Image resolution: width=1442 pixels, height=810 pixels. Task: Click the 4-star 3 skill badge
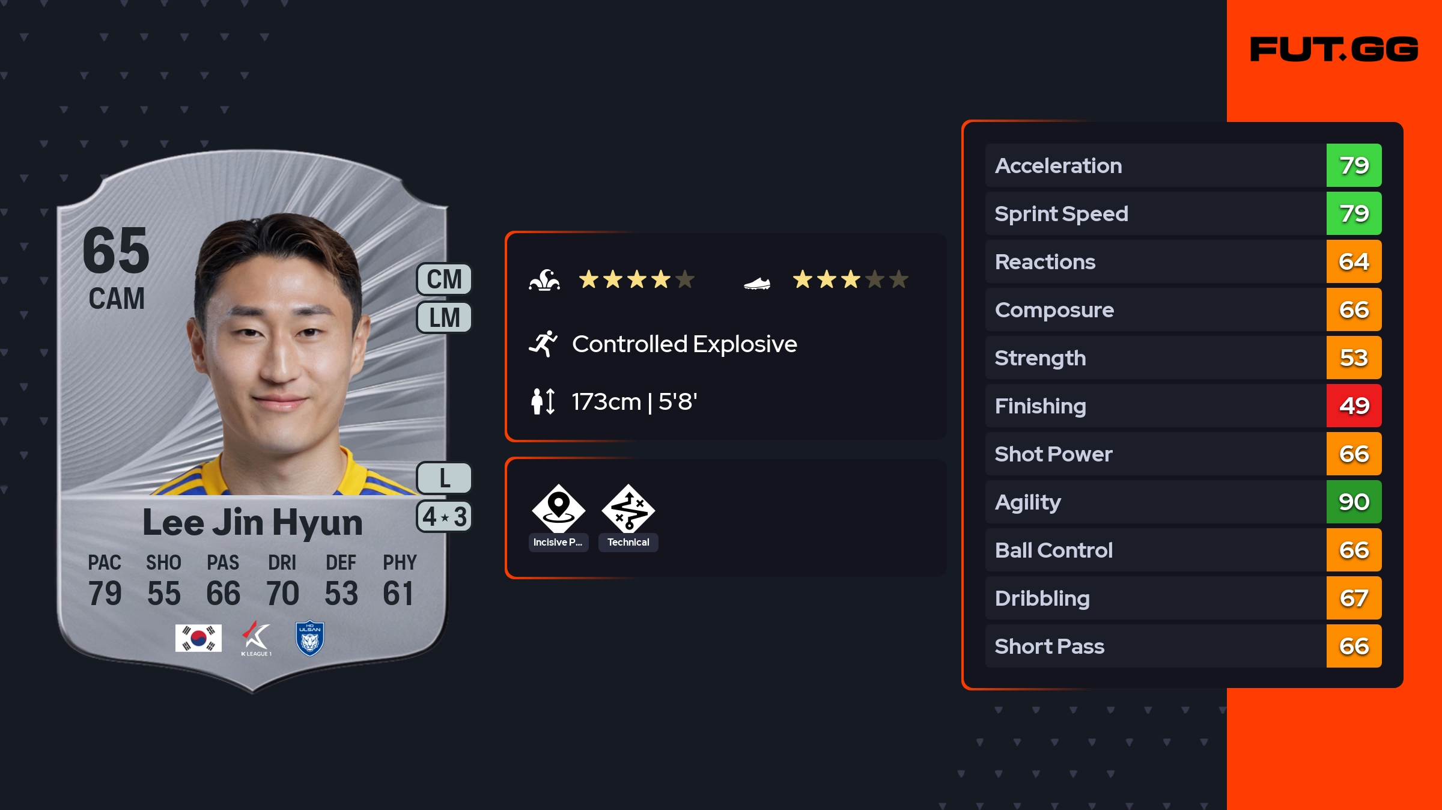tap(444, 517)
